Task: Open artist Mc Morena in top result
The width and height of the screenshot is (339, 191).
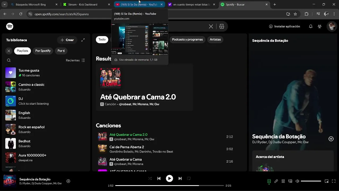Action: [140, 104]
